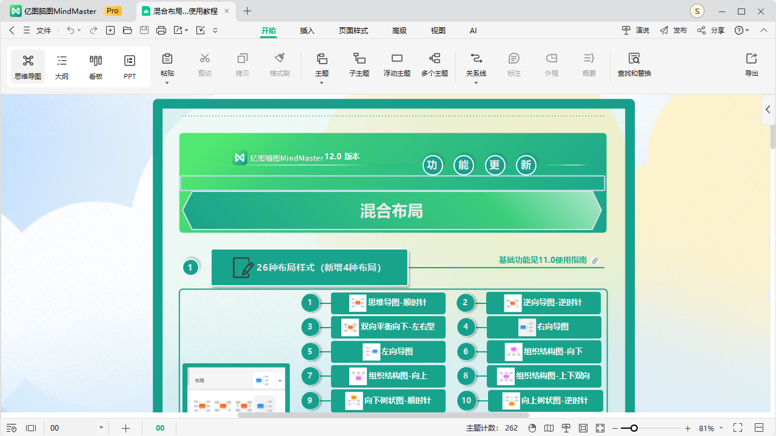Switch to the 插入 ribbon tab
Image resolution: width=776 pixels, height=436 pixels.
tap(307, 30)
